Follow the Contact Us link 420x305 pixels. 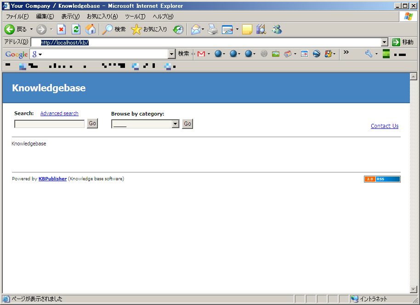coord(385,126)
